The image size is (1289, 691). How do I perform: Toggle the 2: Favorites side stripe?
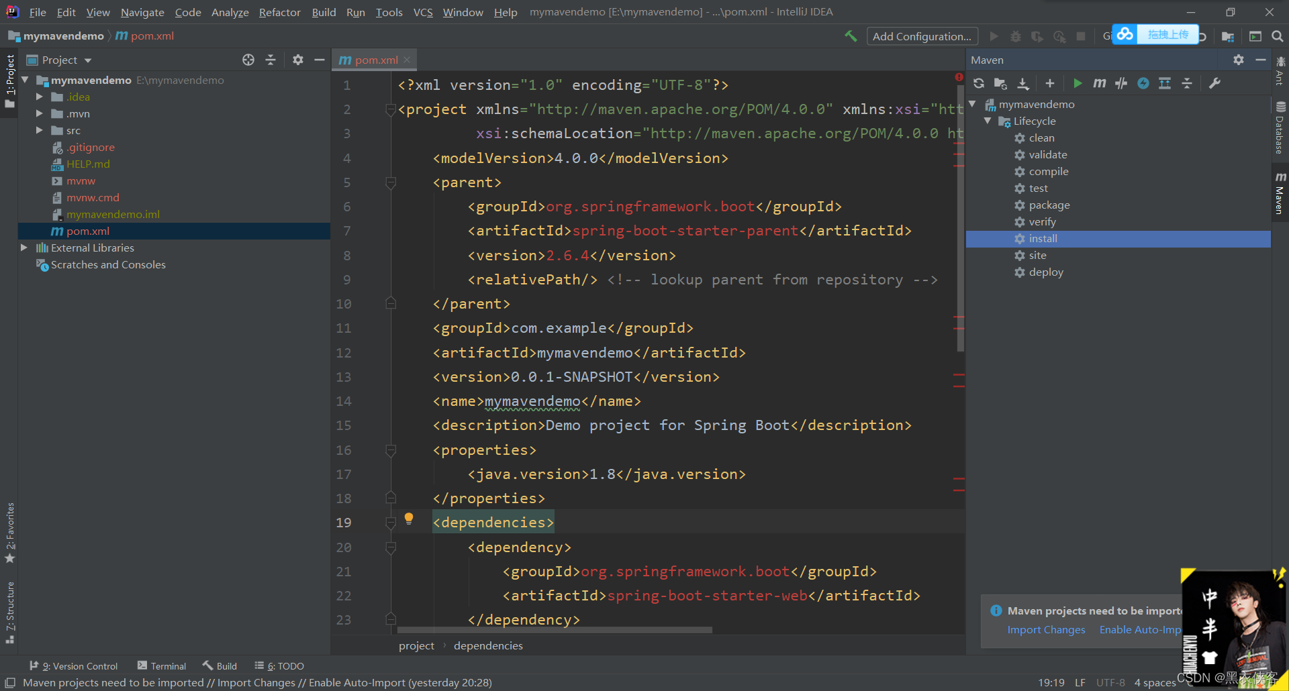[9, 533]
